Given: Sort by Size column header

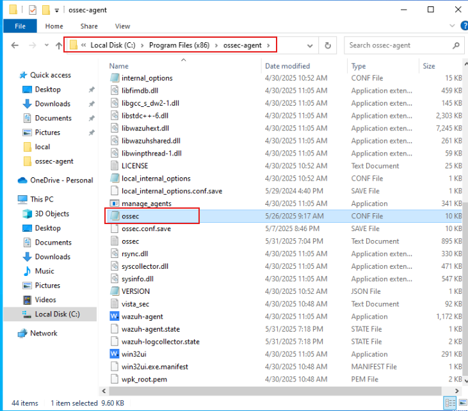Looking at the screenshot, I should click(x=428, y=66).
